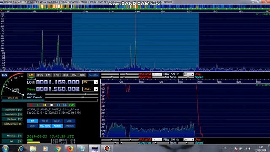The image size is (270, 152).
Task: Open Windows Media Player from taskbar
Action: coord(45,148)
